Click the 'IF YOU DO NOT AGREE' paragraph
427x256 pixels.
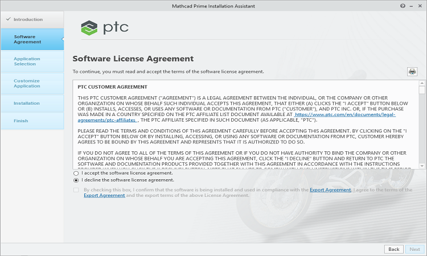(x=242, y=160)
